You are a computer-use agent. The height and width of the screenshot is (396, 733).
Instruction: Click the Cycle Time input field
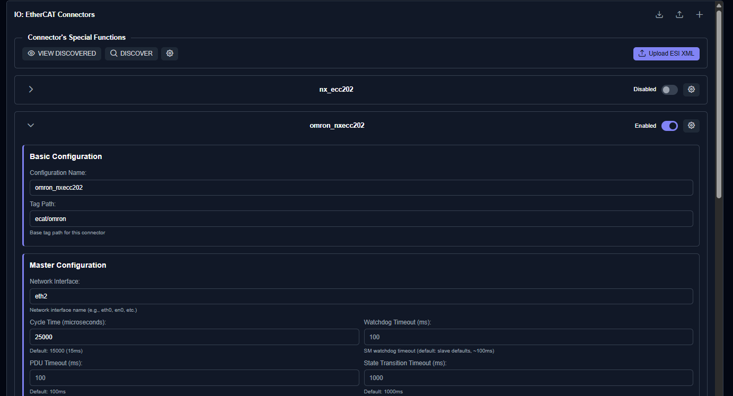(x=194, y=337)
